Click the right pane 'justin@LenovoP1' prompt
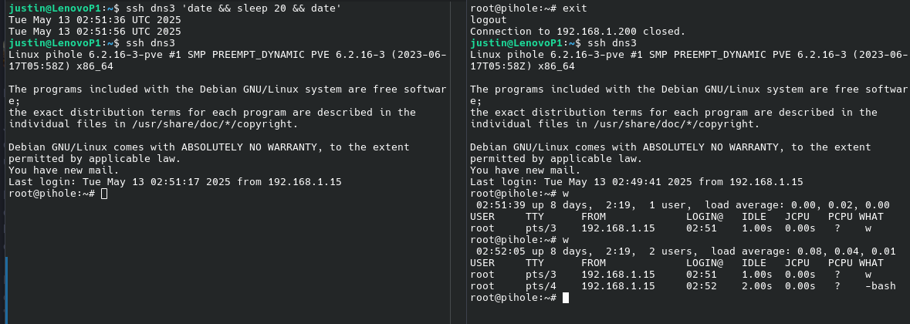Image resolution: width=910 pixels, height=324 pixels. point(516,43)
